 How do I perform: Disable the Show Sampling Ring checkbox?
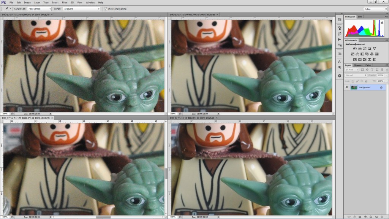[x=105, y=8]
